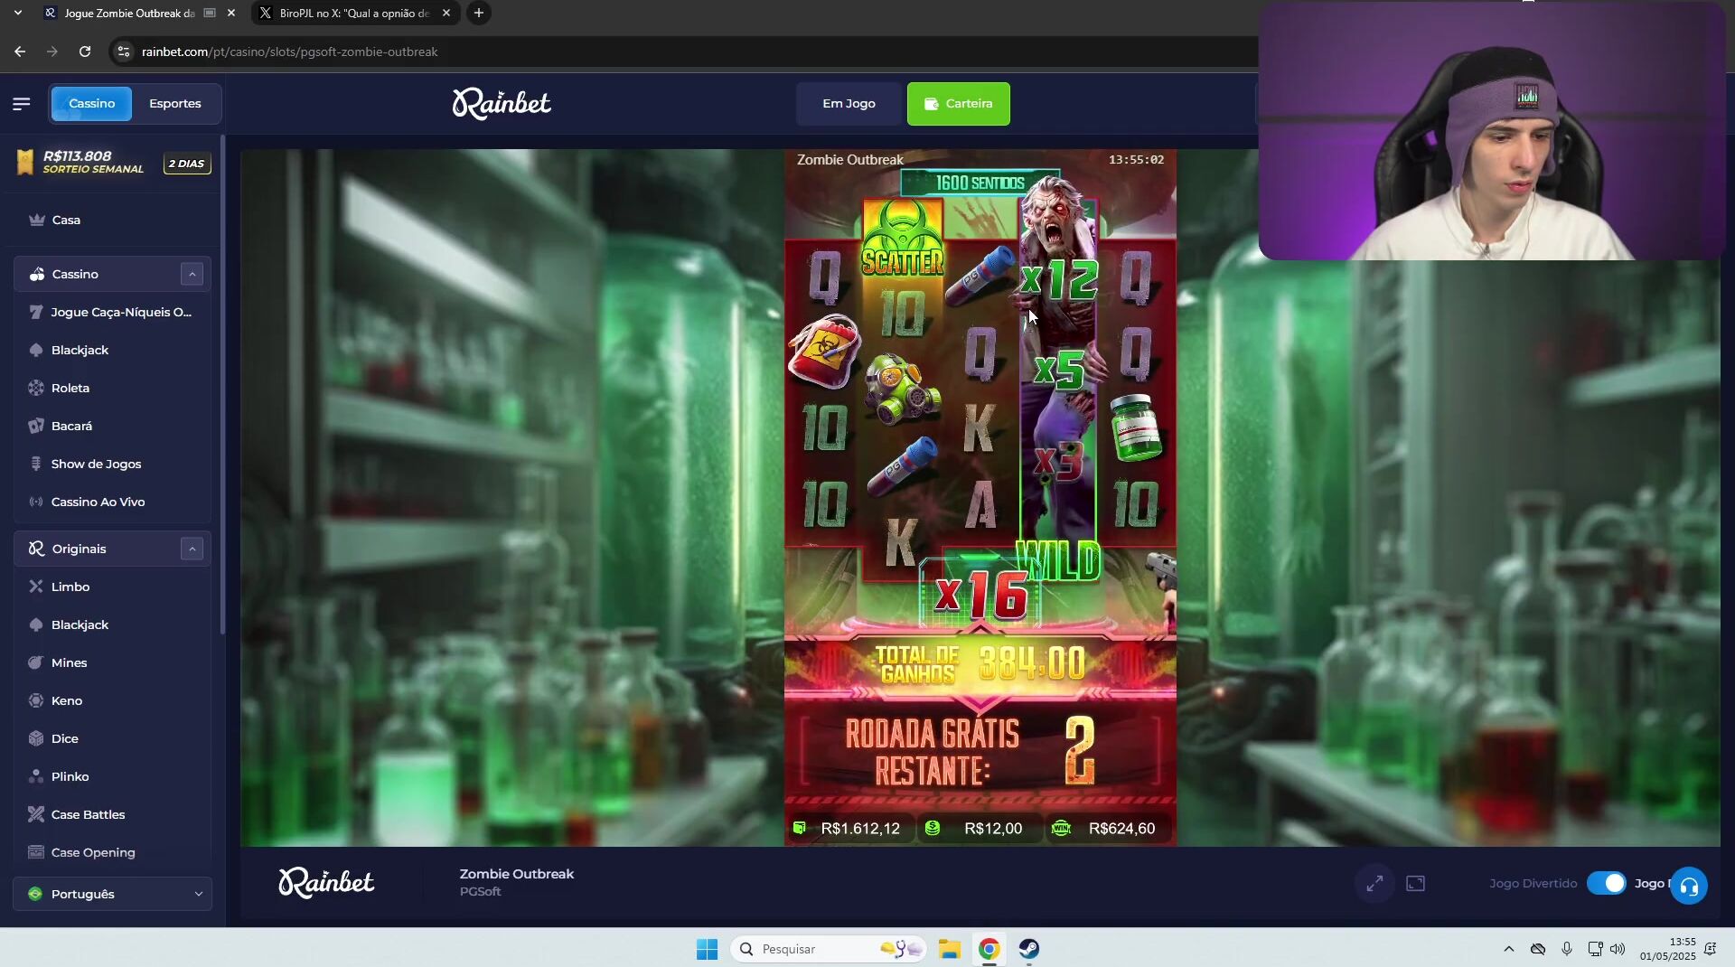Collapse the Originais section chevron
This screenshot has height=967, width=1735.
[x=192, y=549]
